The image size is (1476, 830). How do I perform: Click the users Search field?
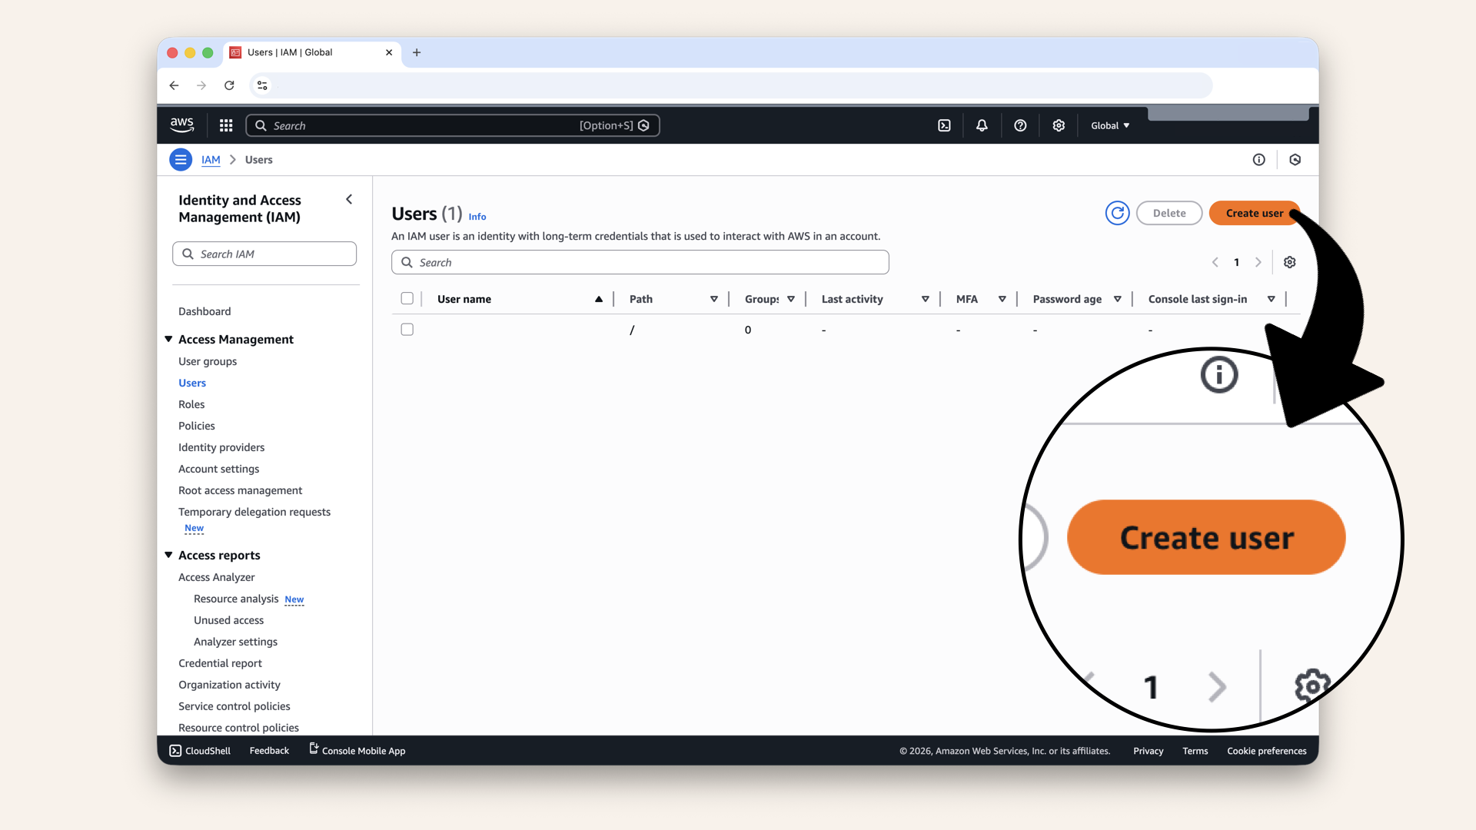point(640,262)
